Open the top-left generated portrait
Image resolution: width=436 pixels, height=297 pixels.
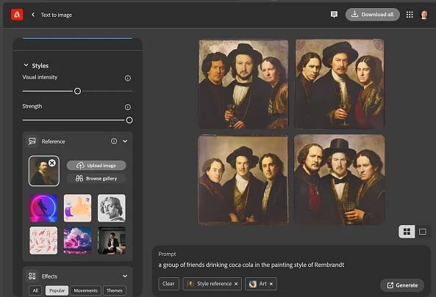[243, 84]
